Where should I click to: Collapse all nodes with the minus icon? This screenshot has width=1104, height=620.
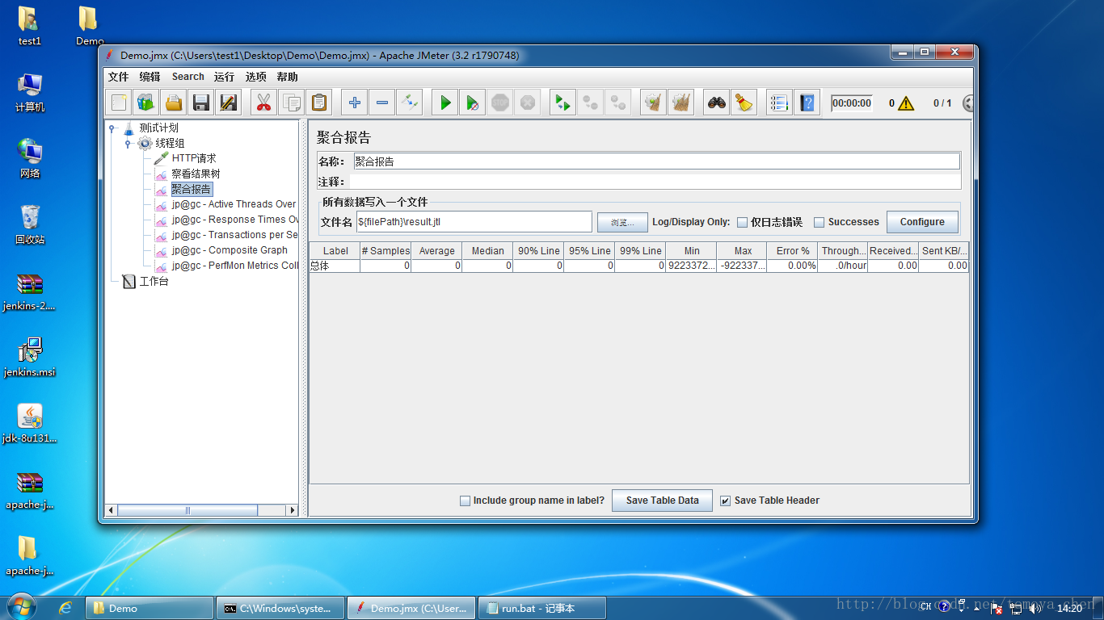point(382,103)
